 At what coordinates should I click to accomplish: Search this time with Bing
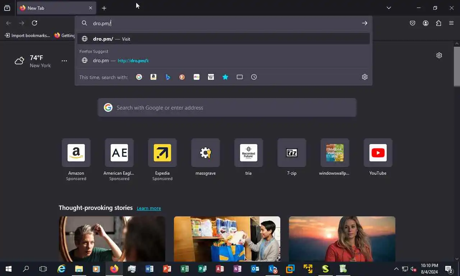168,77
